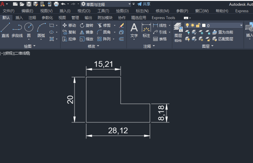Expand the 注释 panel flyout
The height and width of the screenshot is (163, 253).
pyautogui.click(x=149, y=46)
